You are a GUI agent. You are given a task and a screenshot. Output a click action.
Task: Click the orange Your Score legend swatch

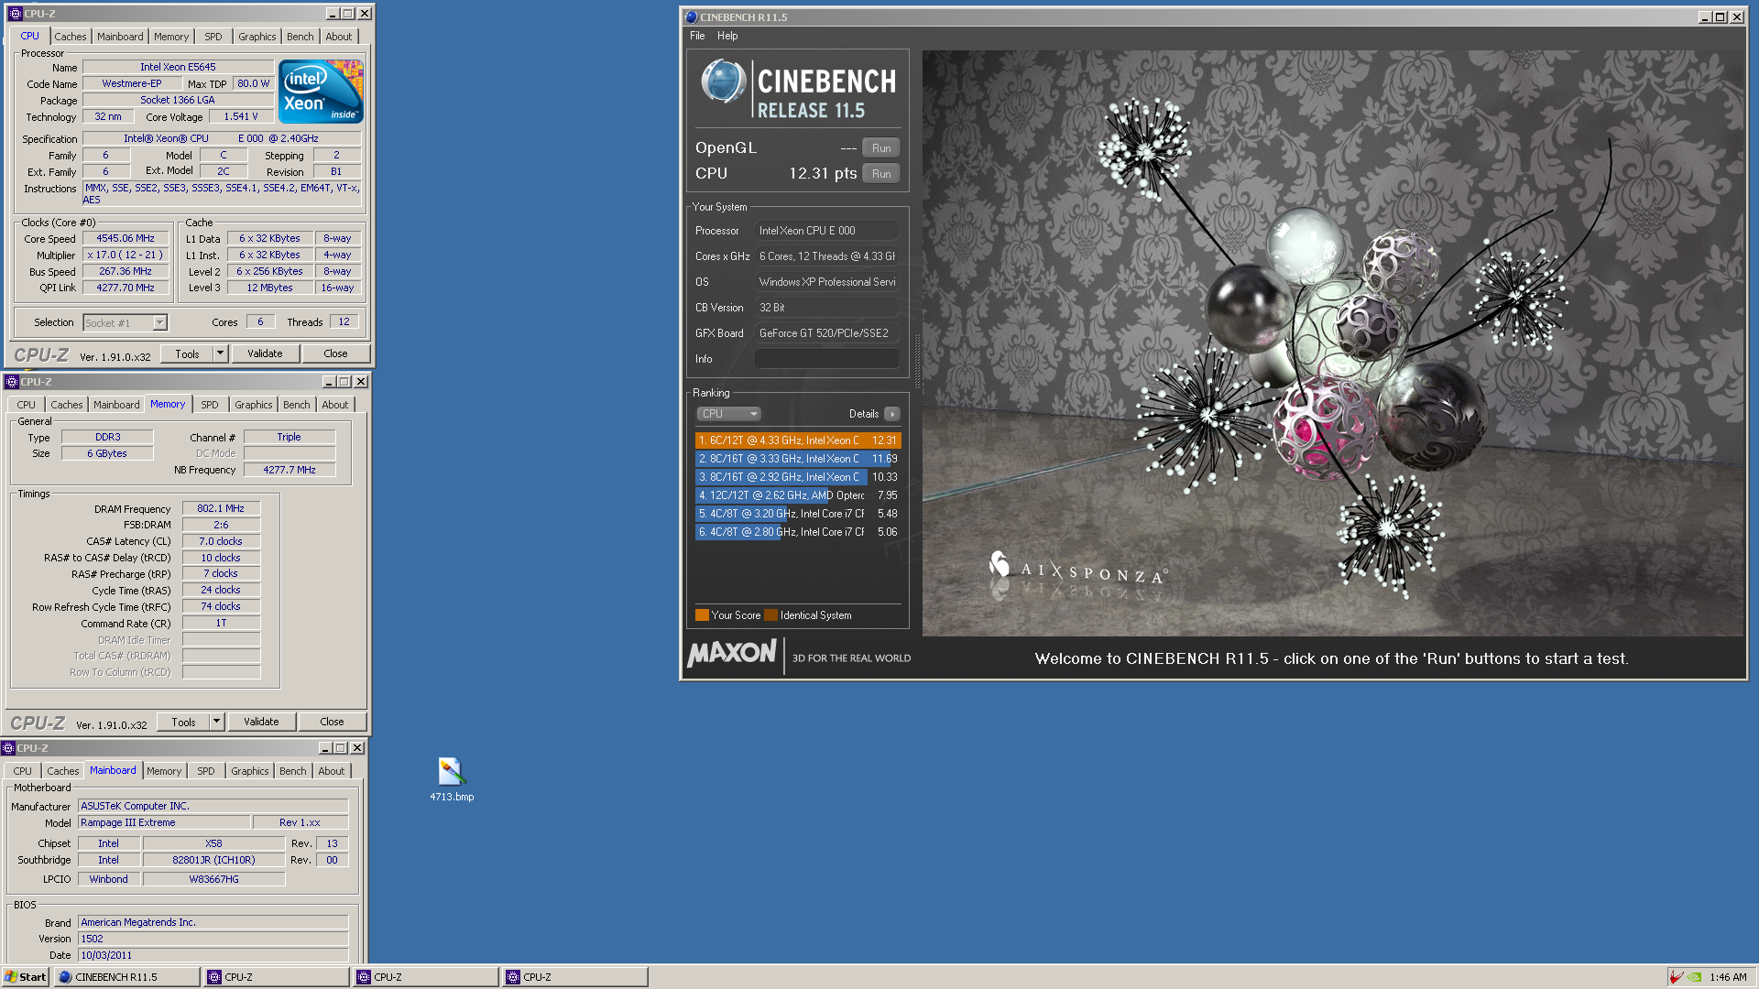[702, 615]
